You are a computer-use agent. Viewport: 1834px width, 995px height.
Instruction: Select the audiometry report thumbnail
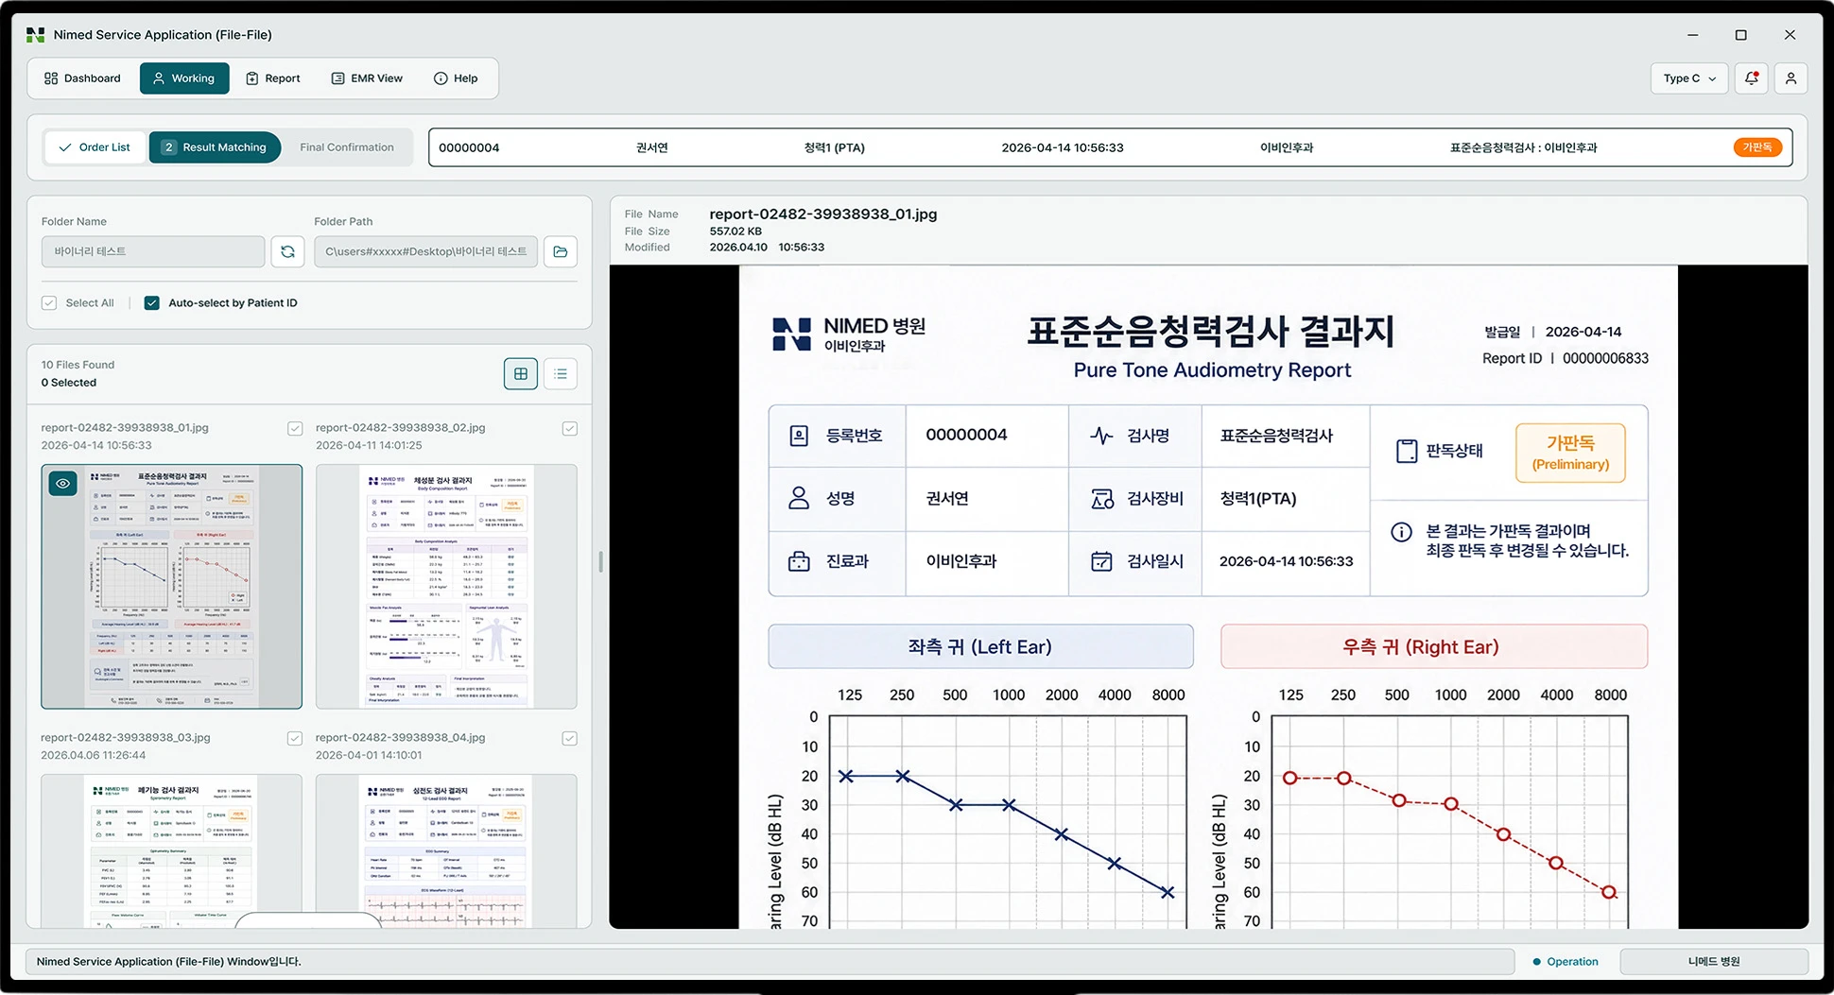click(x=172, y=587)
